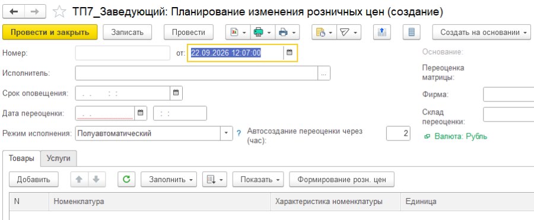Open calendar for document date field
534x220 pixels.
pos(290,53)
